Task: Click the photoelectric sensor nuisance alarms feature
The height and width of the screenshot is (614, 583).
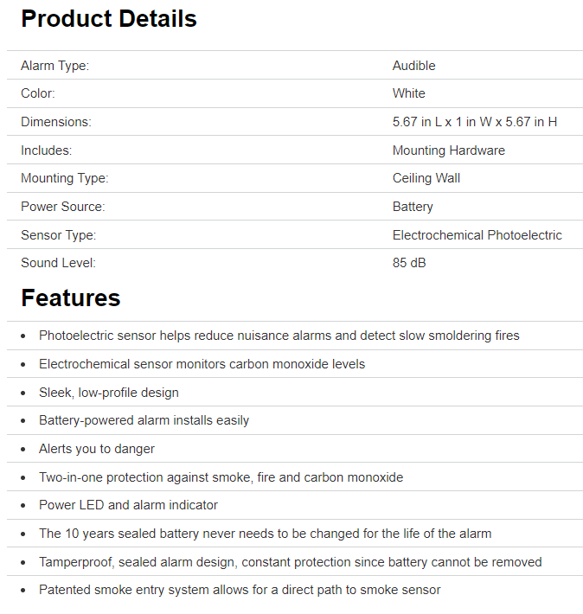Action: point(279,336)
